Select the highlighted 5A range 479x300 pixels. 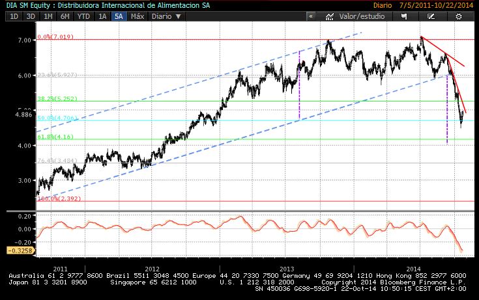pyautogui.click(x=119, y=16)
